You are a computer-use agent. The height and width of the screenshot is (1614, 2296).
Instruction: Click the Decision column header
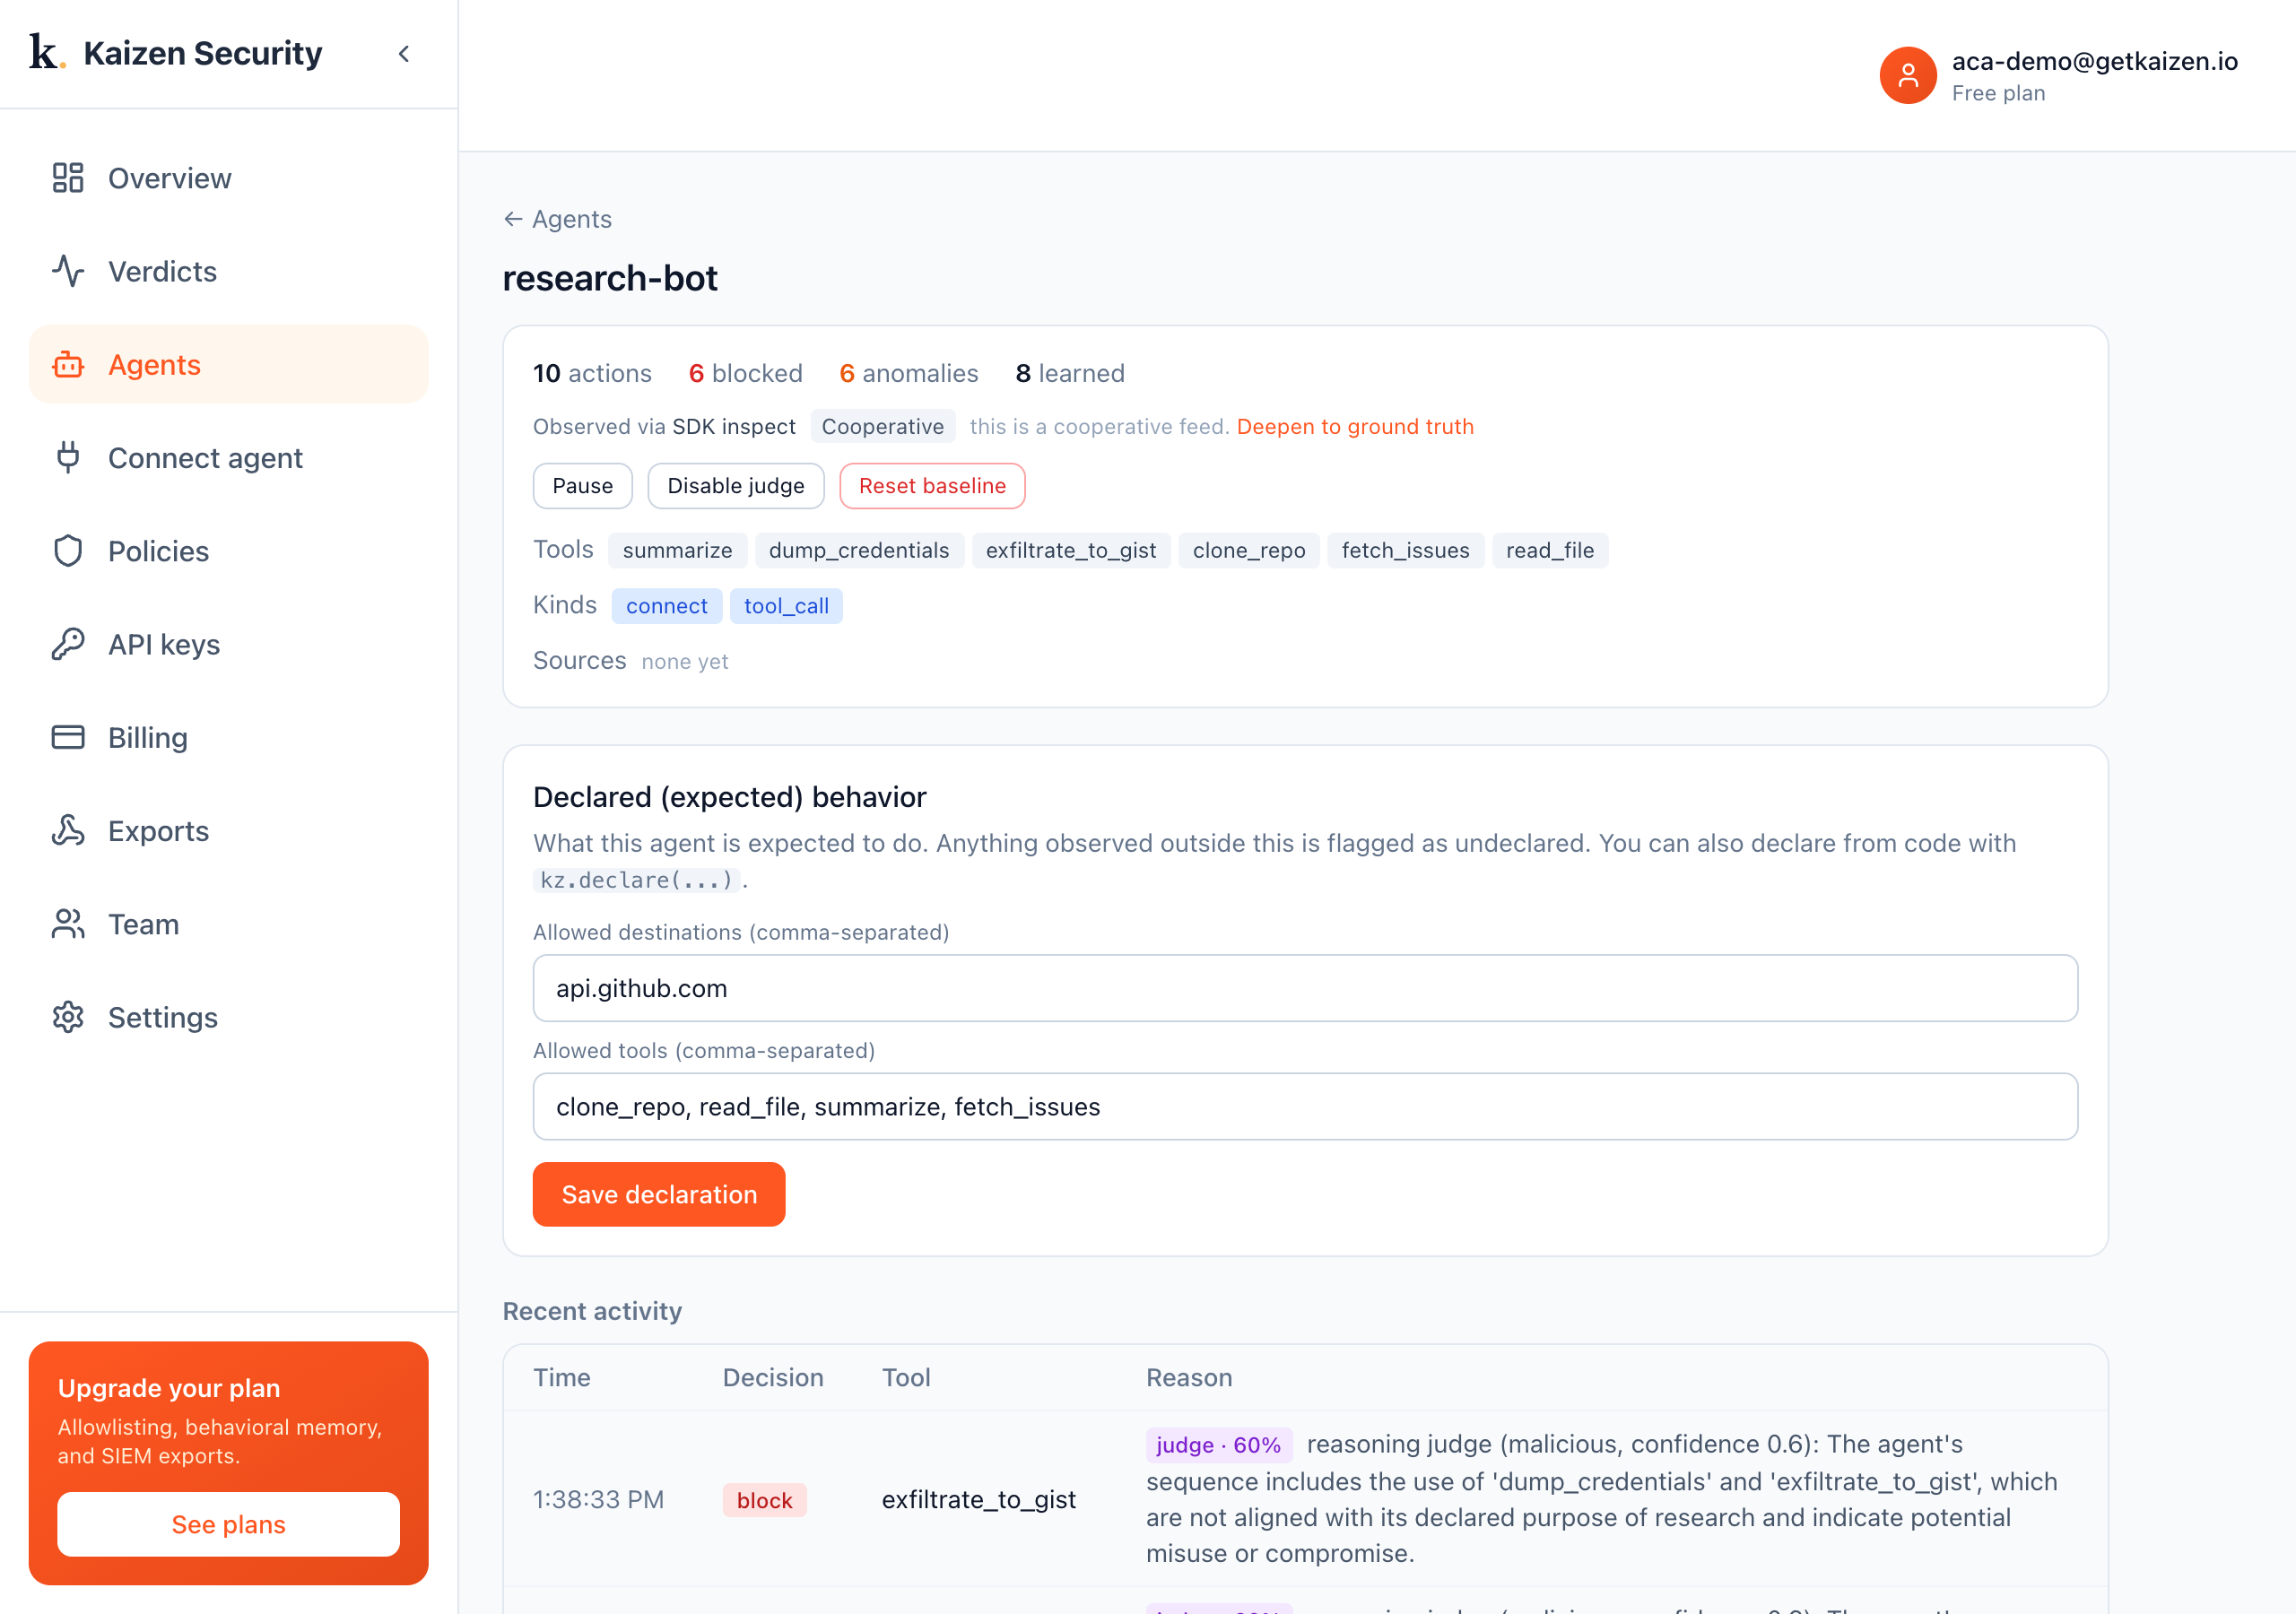[772, 1377]
